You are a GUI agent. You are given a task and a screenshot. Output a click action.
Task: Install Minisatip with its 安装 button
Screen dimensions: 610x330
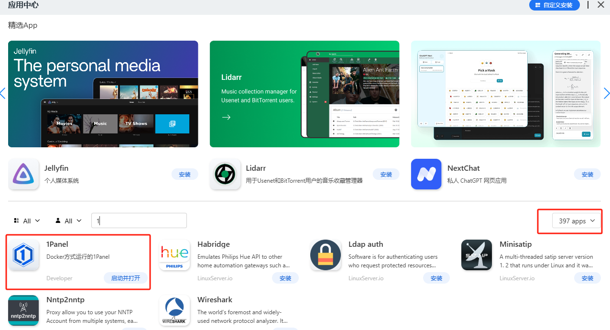[x=588, y=278]
